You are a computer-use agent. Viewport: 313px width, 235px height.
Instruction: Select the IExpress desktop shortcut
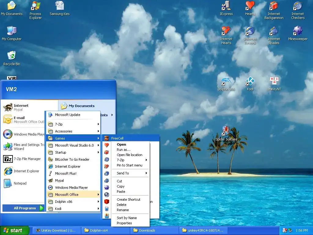pos(226,8)
